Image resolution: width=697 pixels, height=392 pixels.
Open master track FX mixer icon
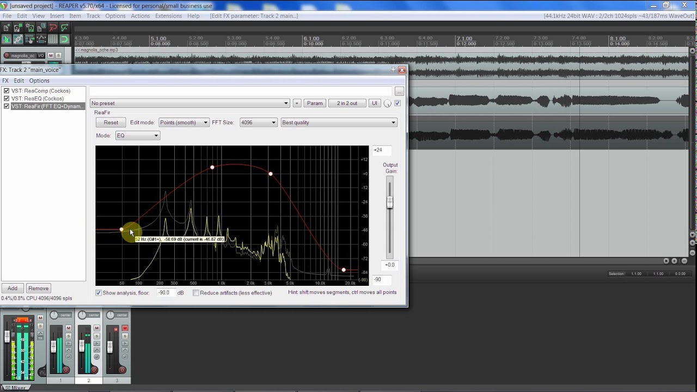click(x=42, y=372)
